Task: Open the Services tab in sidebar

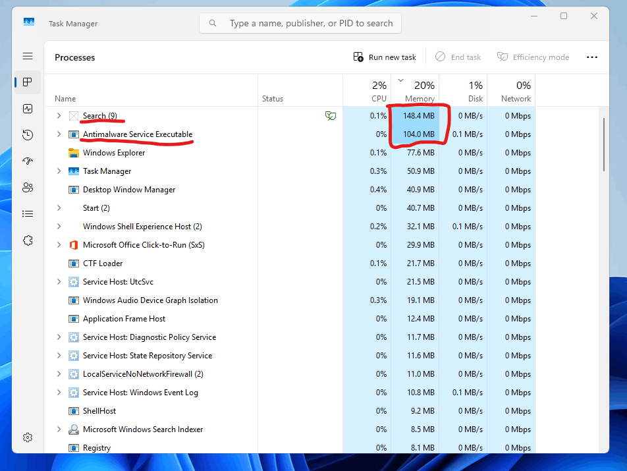Action: (28, 240)
